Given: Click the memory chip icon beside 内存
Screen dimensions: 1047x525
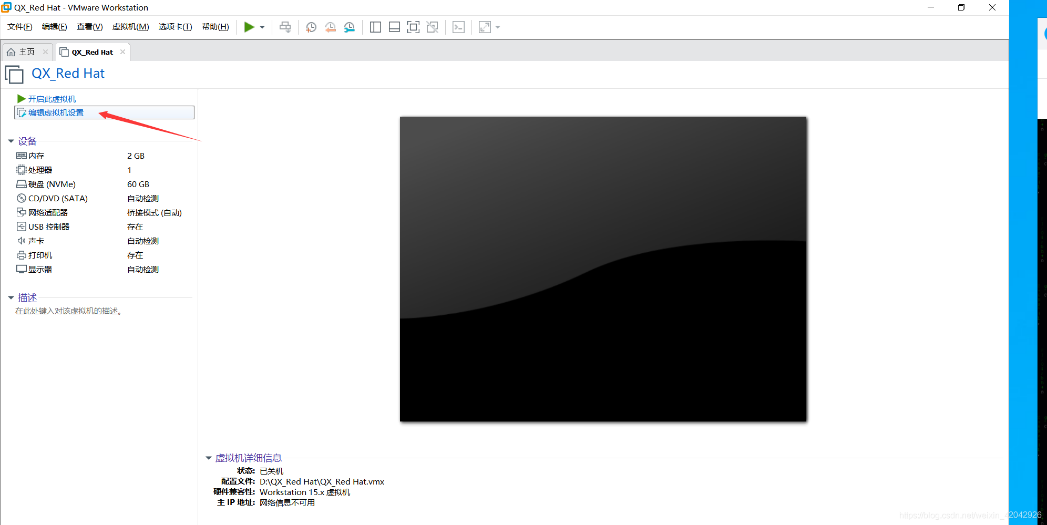Looking at the screenshot, I should pyautogui.click(x=22, y=156).
